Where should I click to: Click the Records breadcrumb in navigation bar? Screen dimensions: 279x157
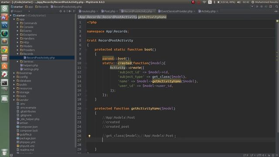(x=42, y=7)
